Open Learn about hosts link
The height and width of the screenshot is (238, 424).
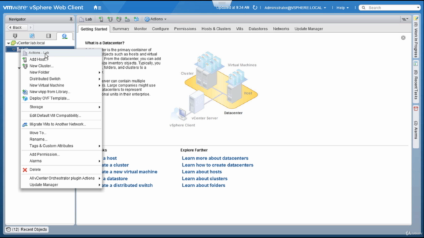click(201, 172)
